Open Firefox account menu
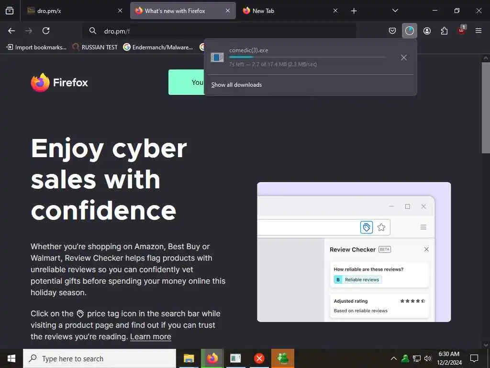Viewport: 490px width, 368px height. click(427, 31)
